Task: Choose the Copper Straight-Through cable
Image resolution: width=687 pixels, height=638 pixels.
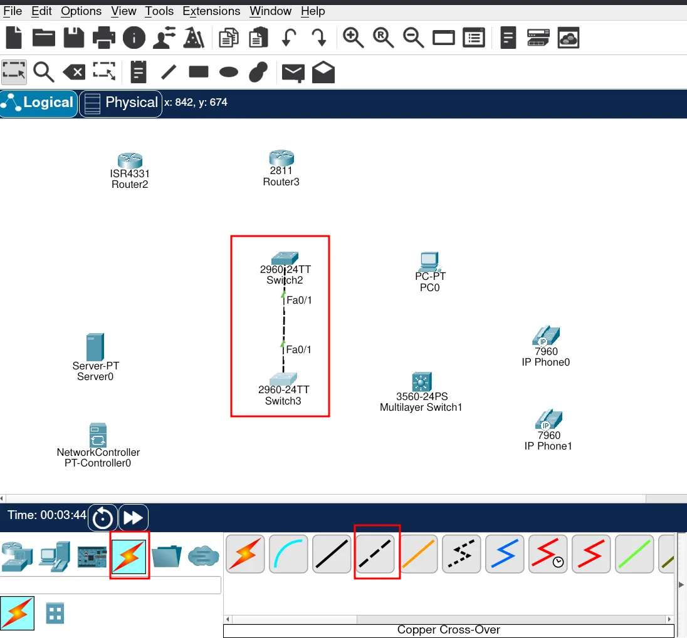Action: pos(332,553)
